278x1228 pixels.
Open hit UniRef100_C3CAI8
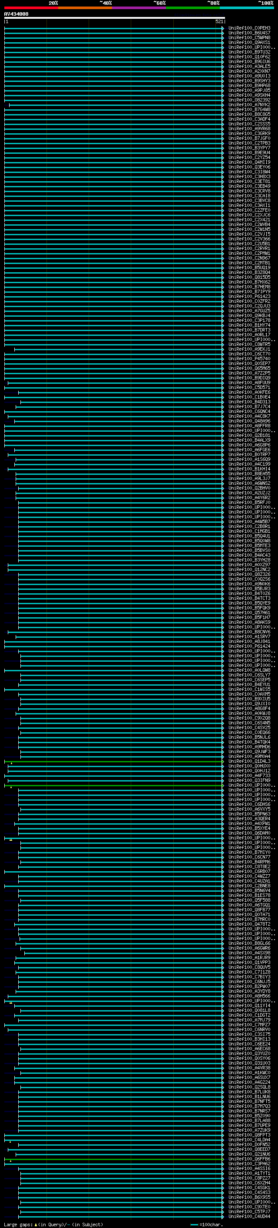(249, 196)
